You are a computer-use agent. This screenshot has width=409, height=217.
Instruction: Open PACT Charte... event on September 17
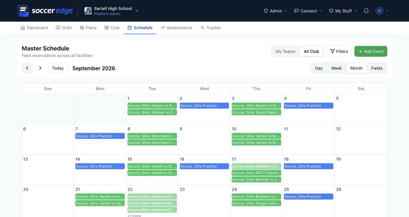coord(257,173)
